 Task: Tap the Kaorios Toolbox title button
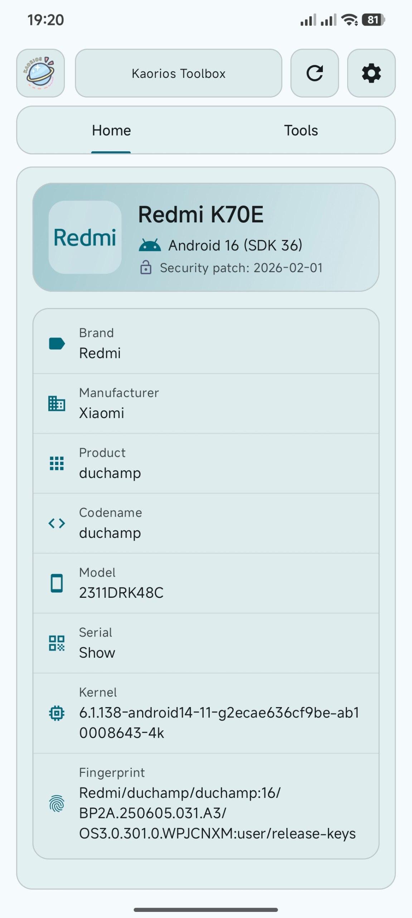coord(178,73)
